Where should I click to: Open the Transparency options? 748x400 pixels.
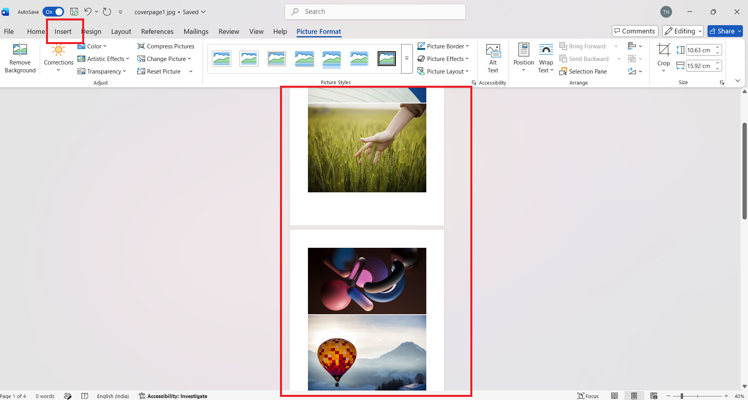point(102,71)
